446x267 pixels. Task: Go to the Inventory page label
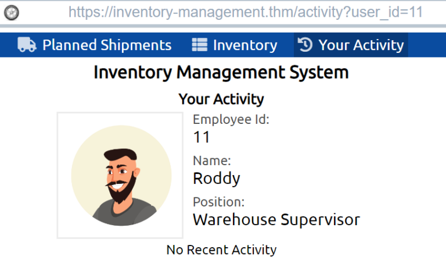[x=245, y=45]
